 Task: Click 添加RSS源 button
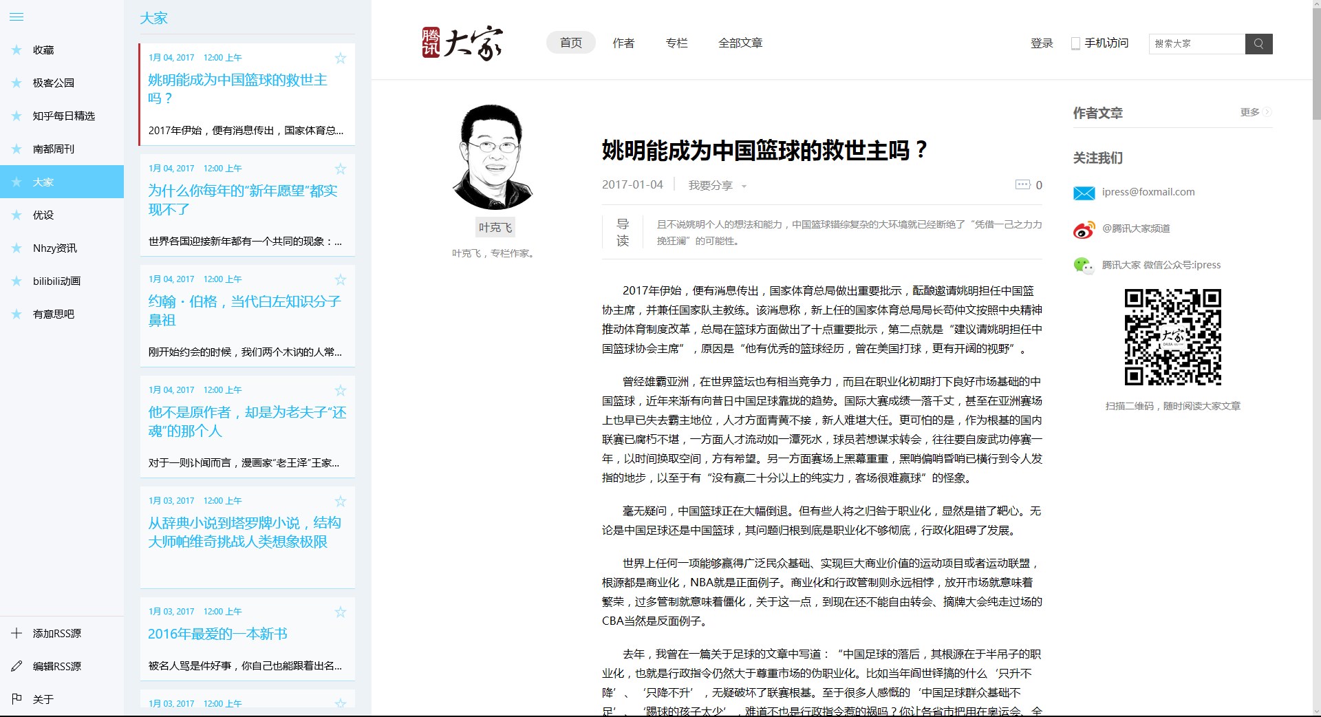62,633
